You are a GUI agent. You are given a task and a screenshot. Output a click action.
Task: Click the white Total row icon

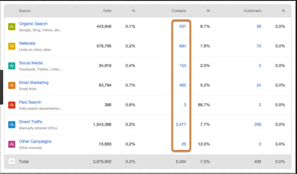tap(11, 161)
